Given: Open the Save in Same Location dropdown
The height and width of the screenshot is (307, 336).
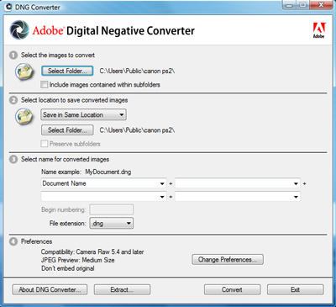Looking at the screenshot, I should coord(84,114).
